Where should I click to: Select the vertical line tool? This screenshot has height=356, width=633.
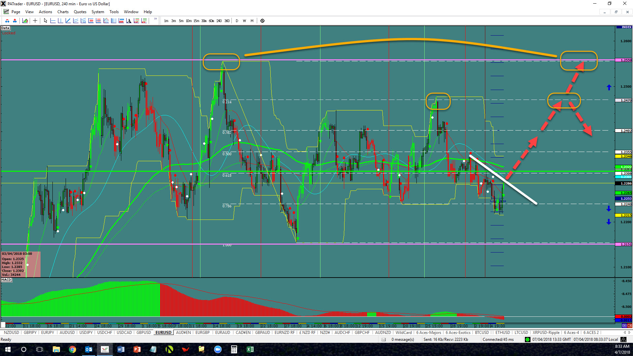point(60,21)
